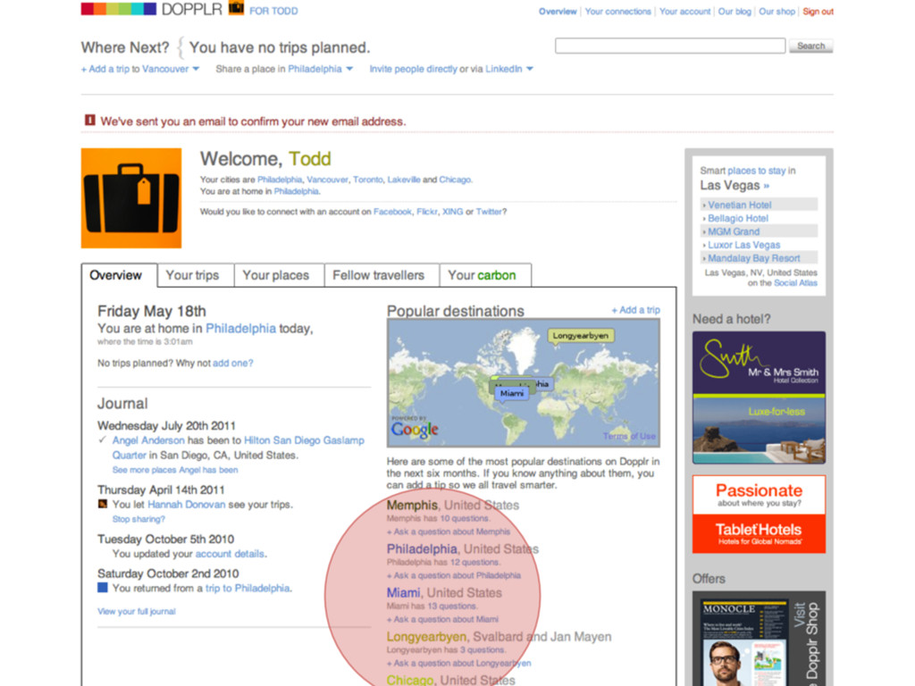Click Add a trip above the map
Viewport: 915px width, 686px height.
pos(635,310)
